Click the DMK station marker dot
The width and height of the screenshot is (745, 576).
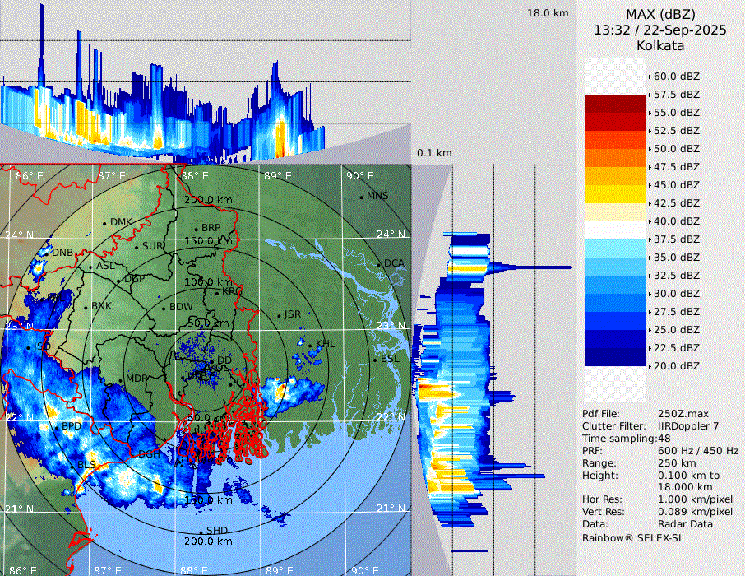[x=104, y=223]
